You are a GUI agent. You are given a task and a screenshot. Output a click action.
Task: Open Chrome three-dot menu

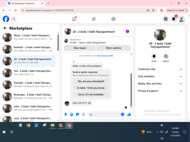tap(187, 10)
